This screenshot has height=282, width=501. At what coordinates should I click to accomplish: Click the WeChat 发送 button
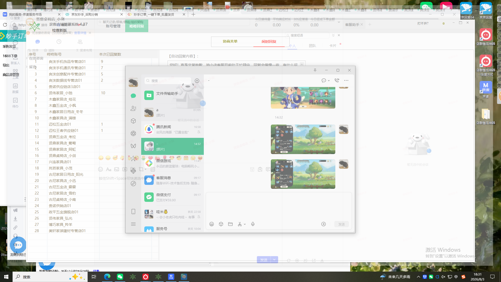click(342, 224)
